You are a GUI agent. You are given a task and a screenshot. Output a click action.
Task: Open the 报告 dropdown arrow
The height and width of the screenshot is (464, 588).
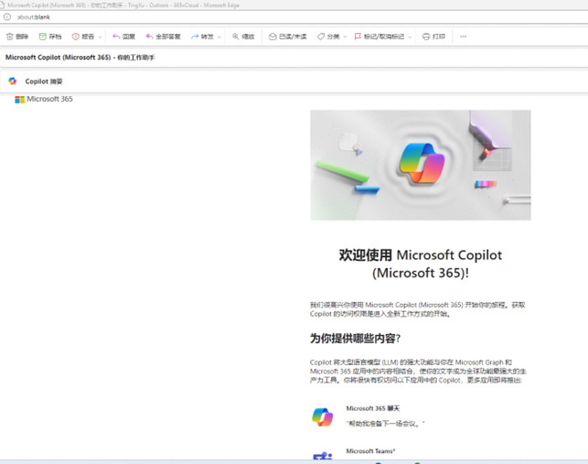[x=100, y=37]
